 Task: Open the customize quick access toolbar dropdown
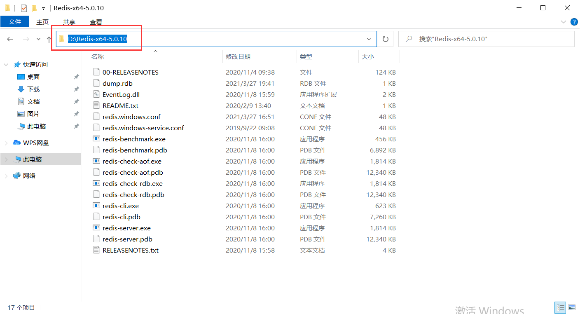click(x=43, y=8)
